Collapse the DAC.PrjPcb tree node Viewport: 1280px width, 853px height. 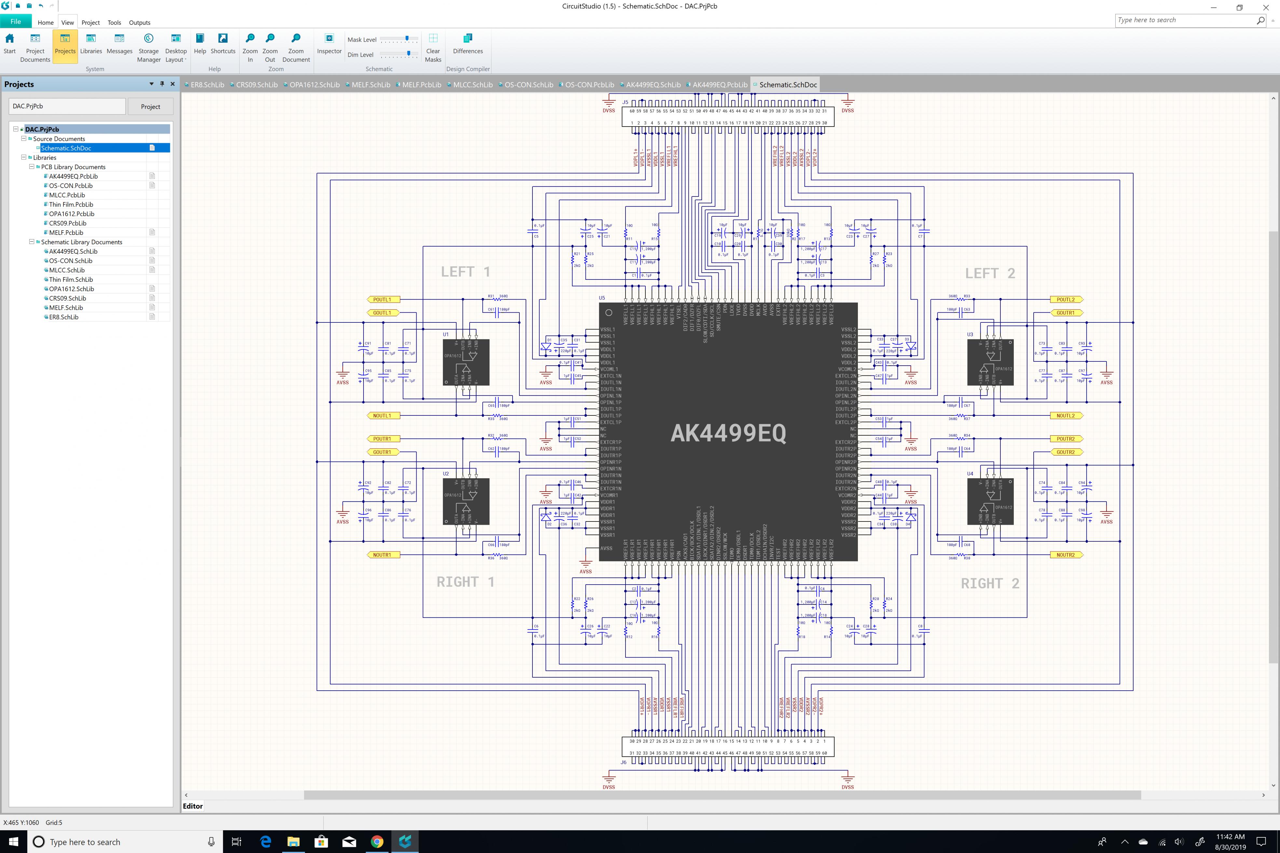pos(16,129)
